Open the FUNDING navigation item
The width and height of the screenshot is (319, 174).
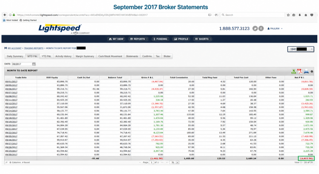coord(160,39)
